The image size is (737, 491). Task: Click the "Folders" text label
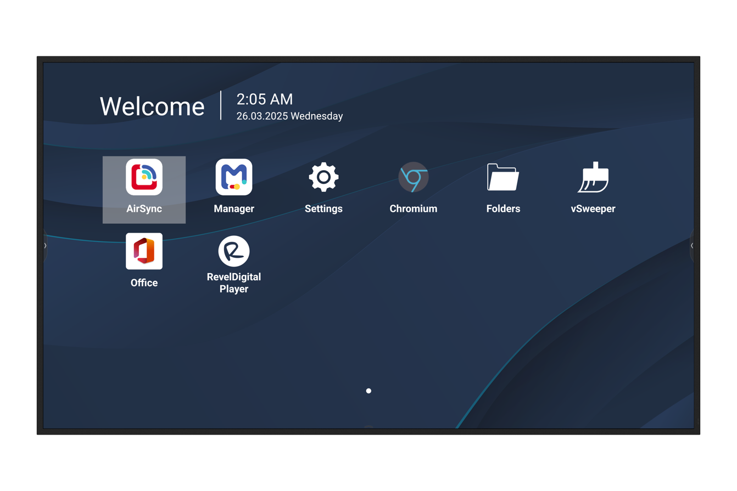pyautogui.click(x=503, y=209)
